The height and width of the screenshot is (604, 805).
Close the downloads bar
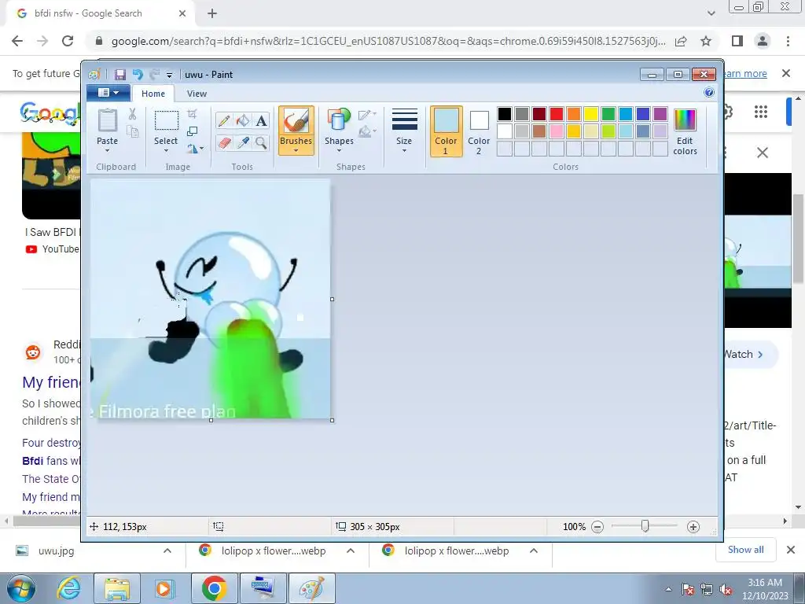(x=791, y=550)
